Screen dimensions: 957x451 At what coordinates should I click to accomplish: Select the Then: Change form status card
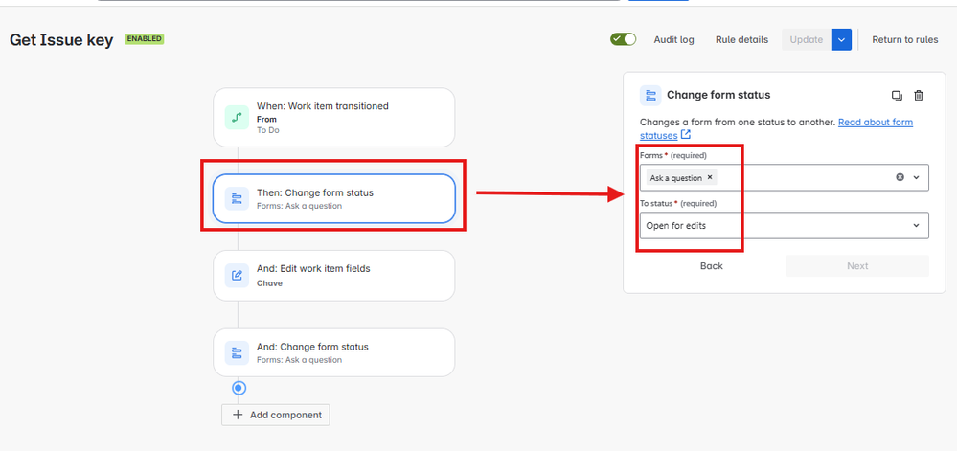334,198
